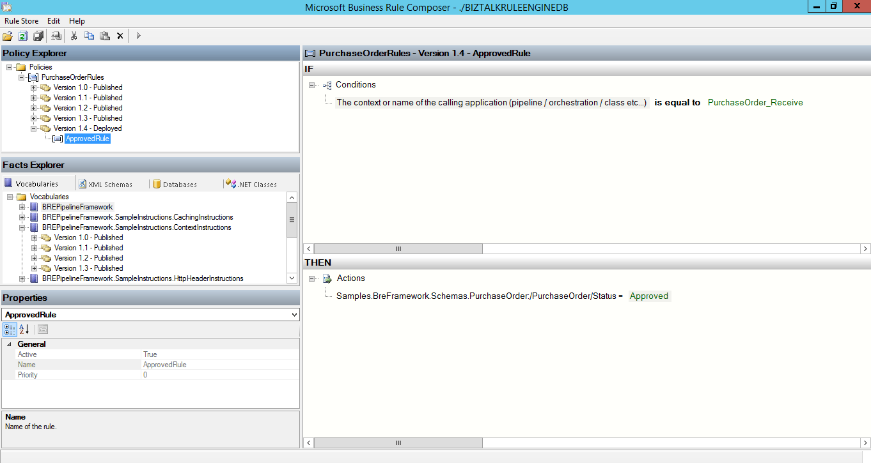Toggle Categorized view in Properties panel
This screenshot has width=871, height=463.
pyautogui.click(x=10, y=330)
